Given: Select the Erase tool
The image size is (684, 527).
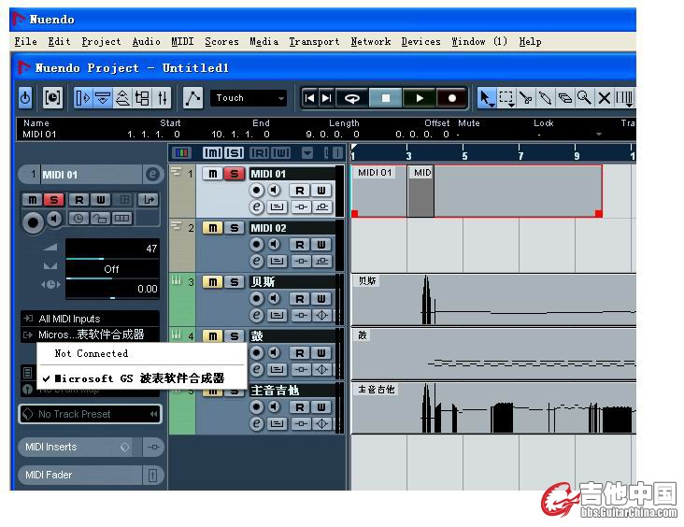Looking at the screenshot, I should coord(565,98).
